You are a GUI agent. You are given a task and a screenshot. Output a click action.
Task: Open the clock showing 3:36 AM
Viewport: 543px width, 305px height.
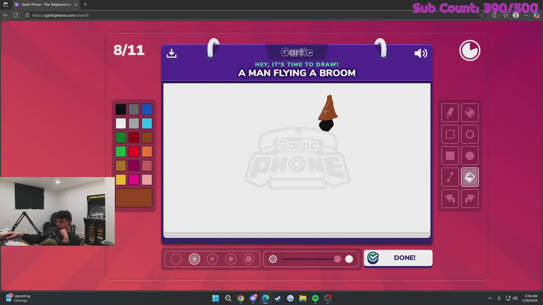coord(531,298)
